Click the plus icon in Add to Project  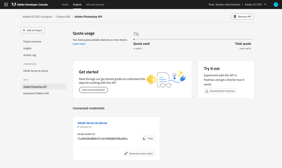click(25, 30)
